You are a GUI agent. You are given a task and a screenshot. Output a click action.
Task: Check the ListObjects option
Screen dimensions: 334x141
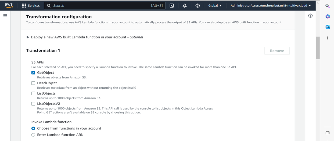pyautogui.click(x=33, y=93)
